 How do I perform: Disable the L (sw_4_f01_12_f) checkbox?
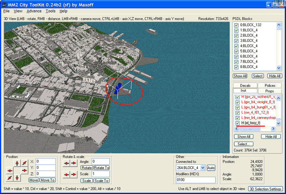(237, 112)
